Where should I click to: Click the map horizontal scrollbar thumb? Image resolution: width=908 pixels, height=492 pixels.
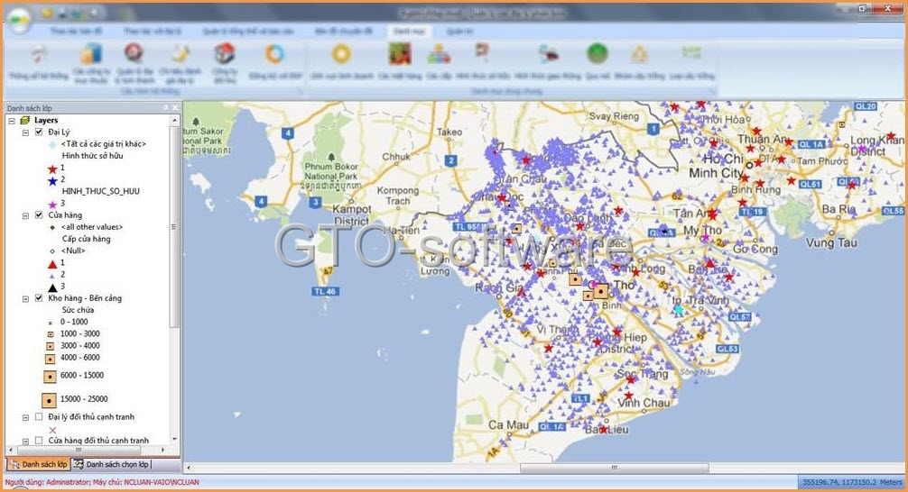coord(614,468)
